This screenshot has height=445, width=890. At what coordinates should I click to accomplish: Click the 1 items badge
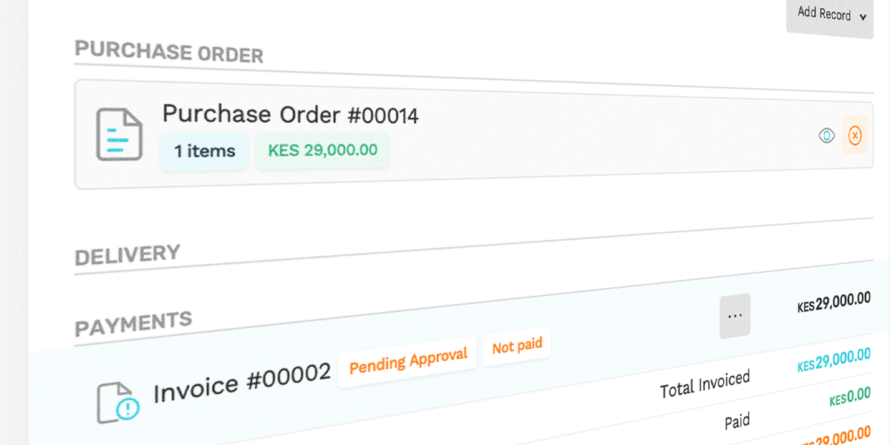click(x=204, y=151)
